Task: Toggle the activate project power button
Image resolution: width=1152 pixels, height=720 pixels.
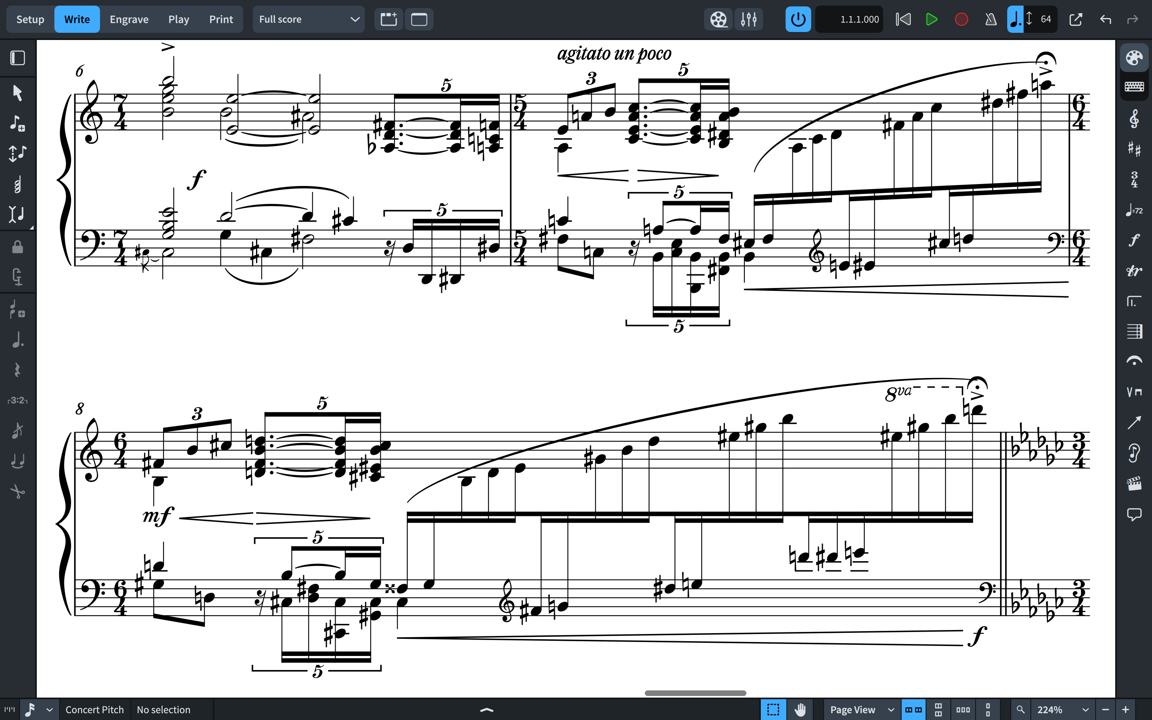Action: pos(798,20)
